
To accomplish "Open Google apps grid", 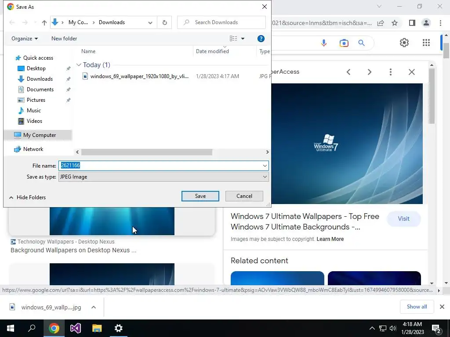I will pos(426,43).
